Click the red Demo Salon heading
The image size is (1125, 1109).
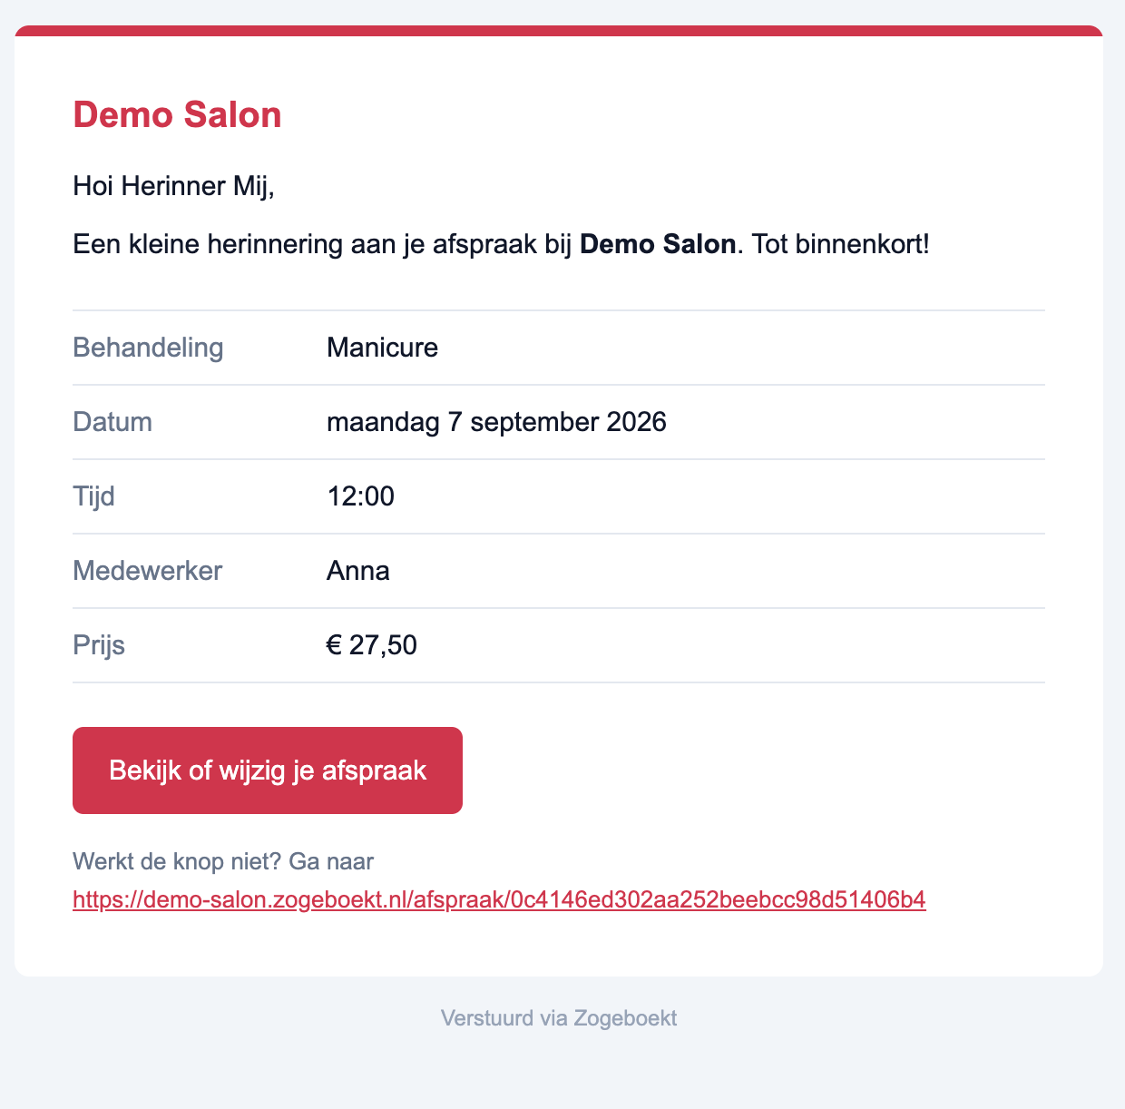click(x=177, y=115)
